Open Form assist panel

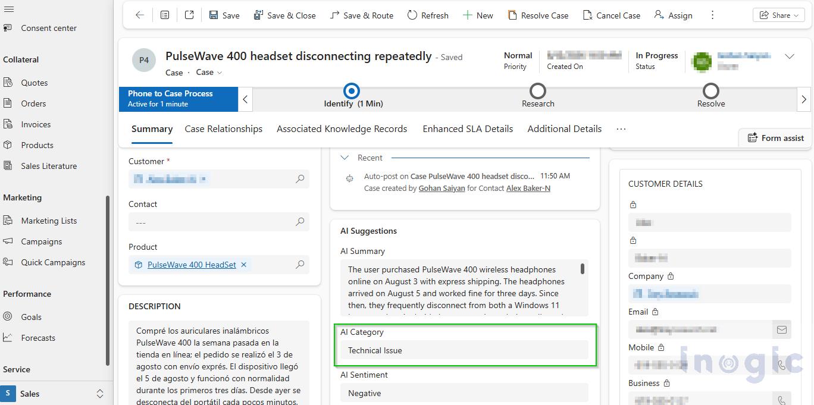(775, 138)
